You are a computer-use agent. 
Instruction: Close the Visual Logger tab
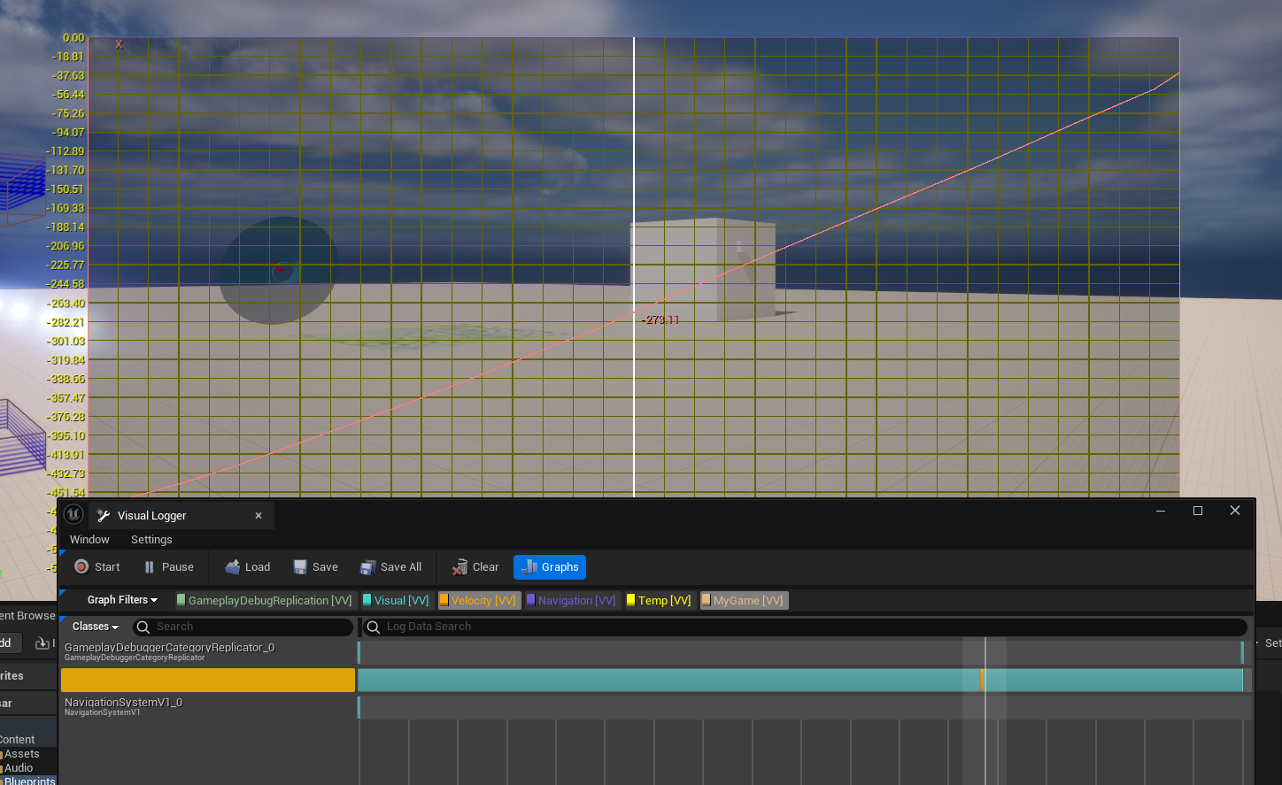(x=259, y=516)
